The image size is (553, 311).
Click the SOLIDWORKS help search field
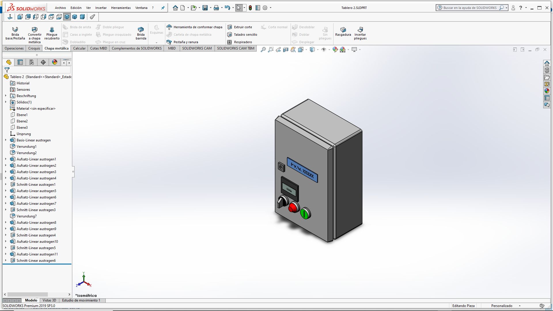point(469,8)
